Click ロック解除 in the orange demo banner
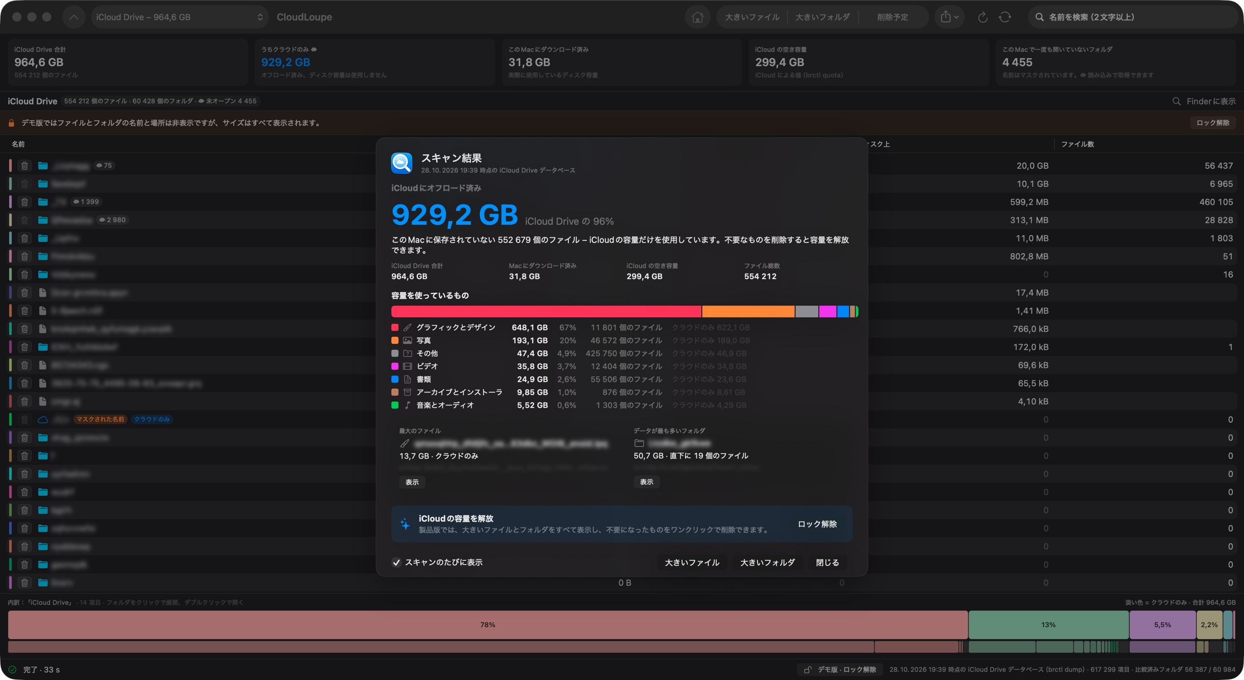The height and width of the screenshot is (680, 1244). click(1213, 123)
